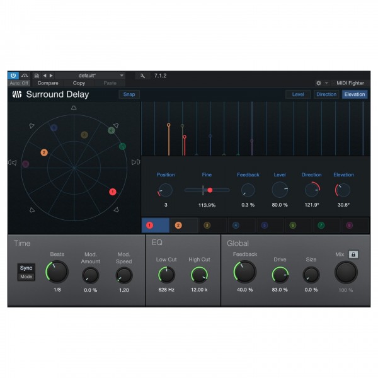Open the preset file document icon
378x378 pixels.
pos(37,76)
